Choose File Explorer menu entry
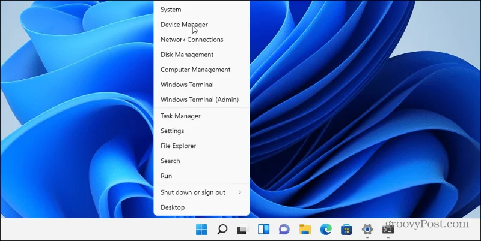Viewport: 481px width, 241px height. [201, 146]
